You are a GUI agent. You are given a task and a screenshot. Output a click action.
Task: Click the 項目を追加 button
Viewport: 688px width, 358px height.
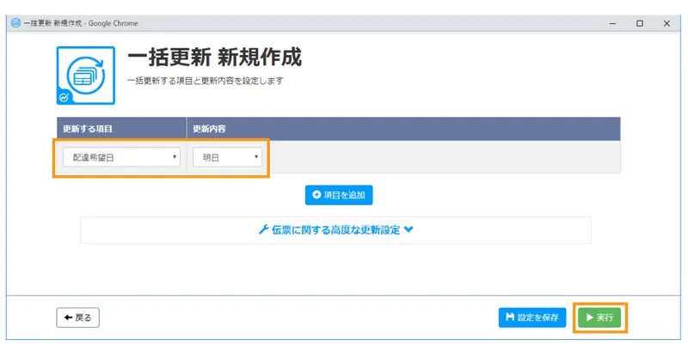[x=339, y=195]
